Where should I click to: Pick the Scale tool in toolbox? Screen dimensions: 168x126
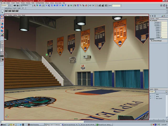point(2,31)
